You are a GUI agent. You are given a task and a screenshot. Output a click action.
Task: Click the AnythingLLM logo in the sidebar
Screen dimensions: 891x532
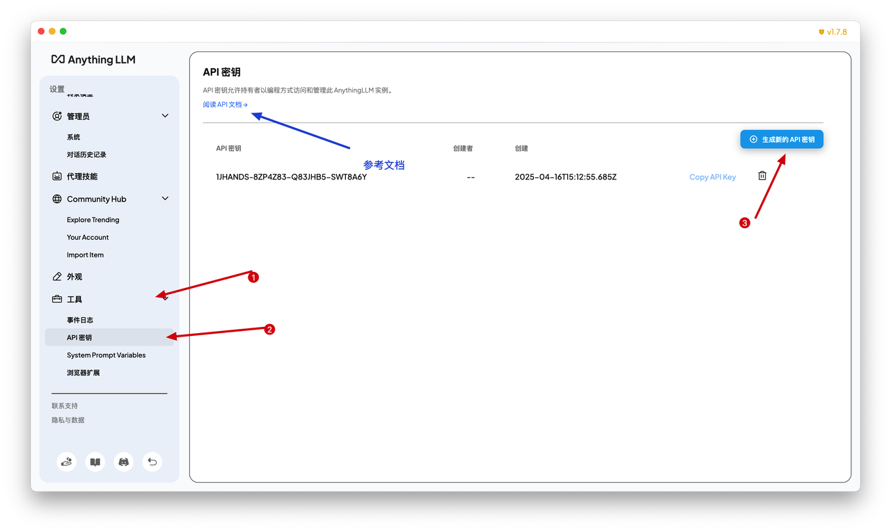pos(93,60)
